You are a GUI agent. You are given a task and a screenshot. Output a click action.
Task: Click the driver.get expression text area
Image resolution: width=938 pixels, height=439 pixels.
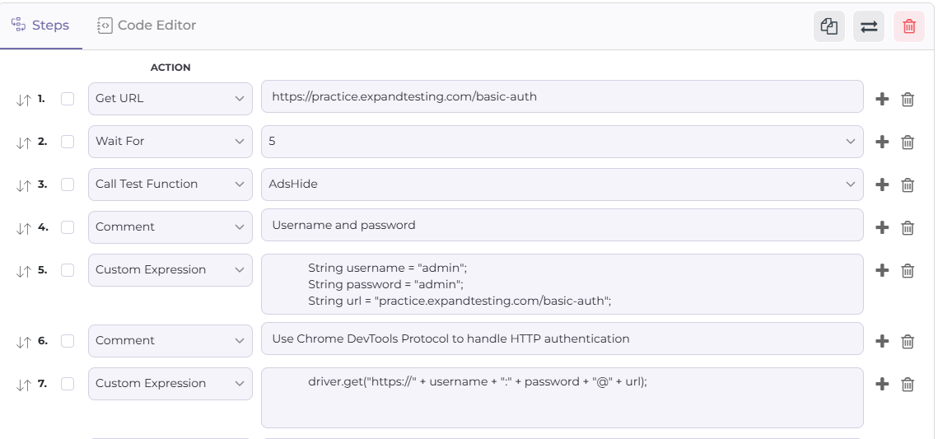[562, 398]
